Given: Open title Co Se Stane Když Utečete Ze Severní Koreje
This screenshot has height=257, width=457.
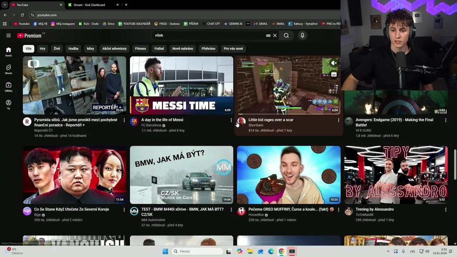Looking at the screenshot, I should coord(71,210).
